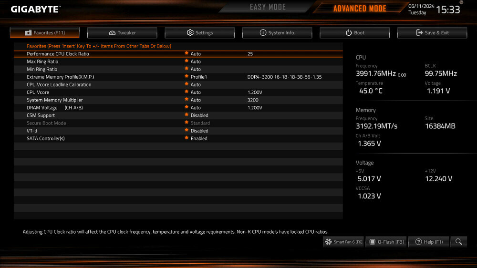This screenshot has height=268, width=477.
Task: Launch Q-Flash utility chip icon
Action: click(372, 242)
